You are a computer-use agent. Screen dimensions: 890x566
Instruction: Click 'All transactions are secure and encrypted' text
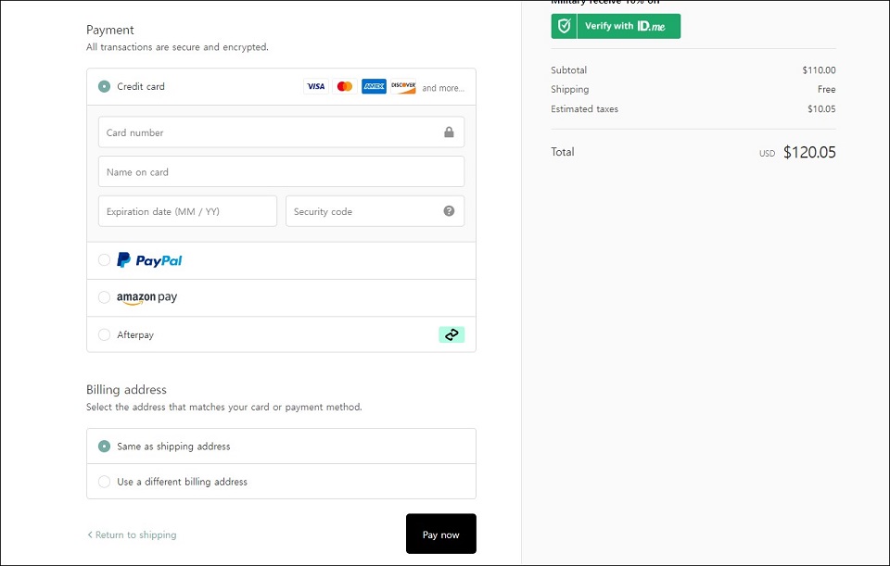[x=177, y=47]
